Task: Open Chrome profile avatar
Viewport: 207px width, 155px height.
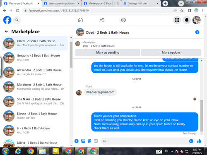Action: click(196, 10)
